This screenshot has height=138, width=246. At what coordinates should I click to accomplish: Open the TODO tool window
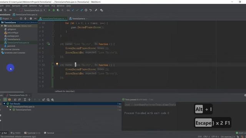click(15, 133)
